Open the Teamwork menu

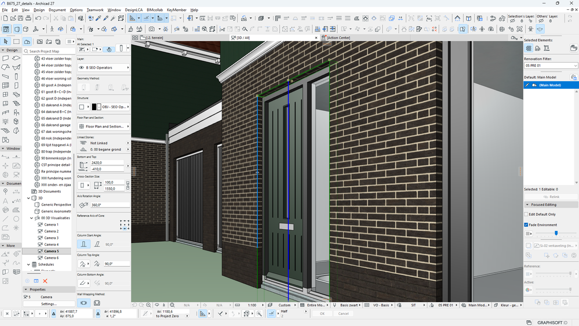pos(95,10)
